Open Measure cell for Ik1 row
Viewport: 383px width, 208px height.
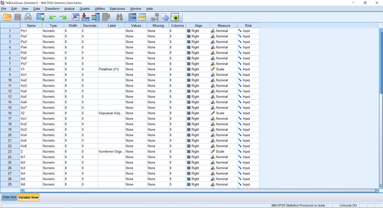[x=224, y=157]
